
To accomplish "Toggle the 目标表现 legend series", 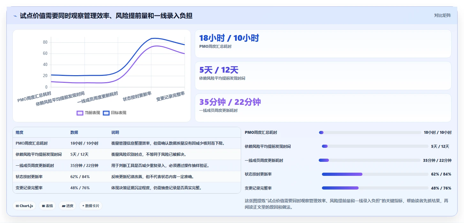I will tap(115, 113).
